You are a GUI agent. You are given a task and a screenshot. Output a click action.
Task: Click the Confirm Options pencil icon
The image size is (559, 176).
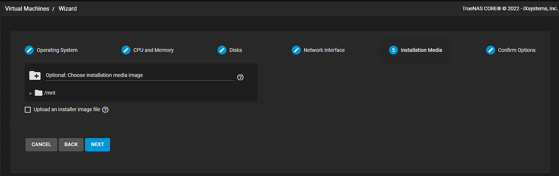pyautogui.click(x=491, y=50)
